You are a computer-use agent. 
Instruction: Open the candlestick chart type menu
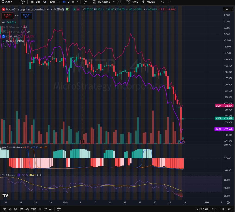[x=85, y=2]
